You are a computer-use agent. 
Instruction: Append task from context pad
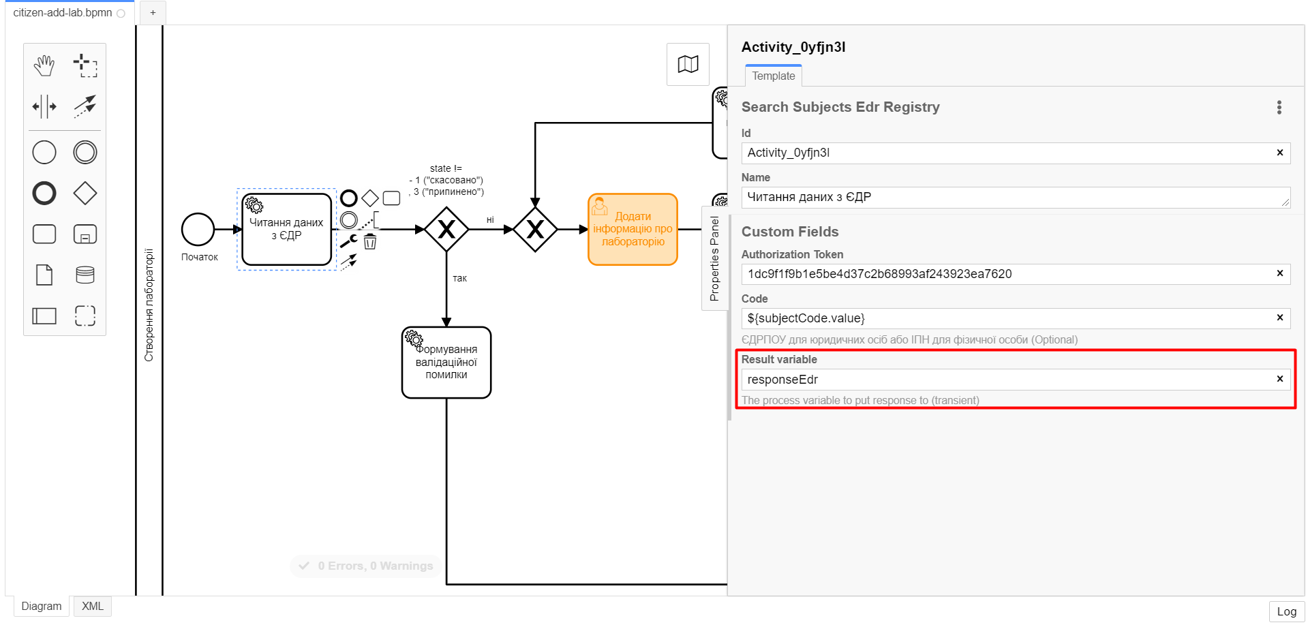click(x=391, y=198)
